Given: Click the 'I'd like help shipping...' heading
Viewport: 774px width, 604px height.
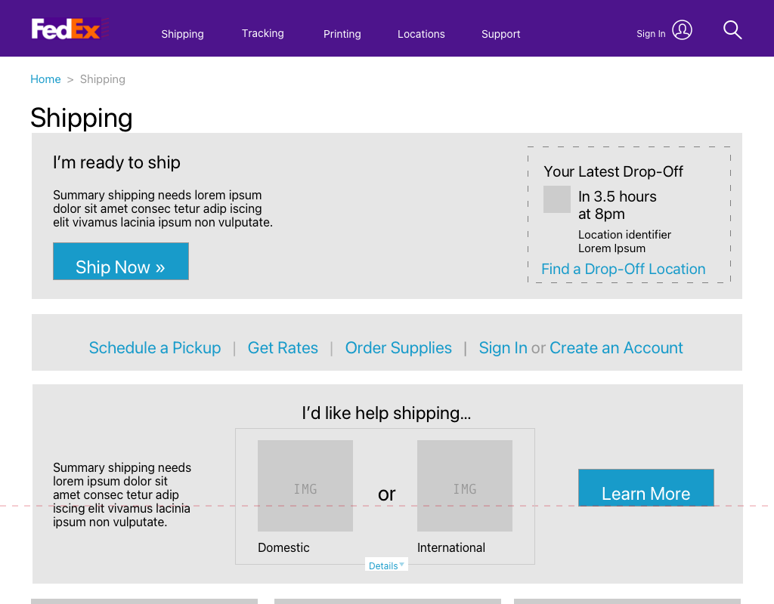Looking at the screenshot, I should coord(386,413).
